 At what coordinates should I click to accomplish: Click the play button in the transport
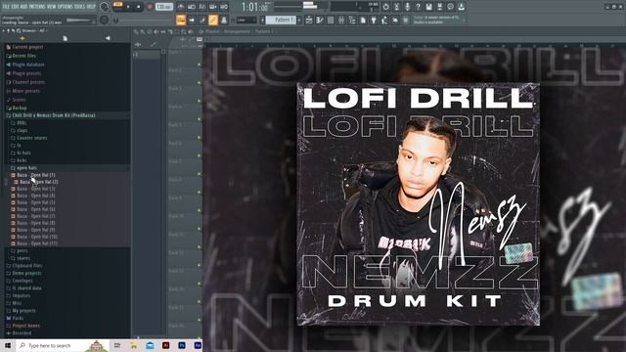[x=128, y=7]
